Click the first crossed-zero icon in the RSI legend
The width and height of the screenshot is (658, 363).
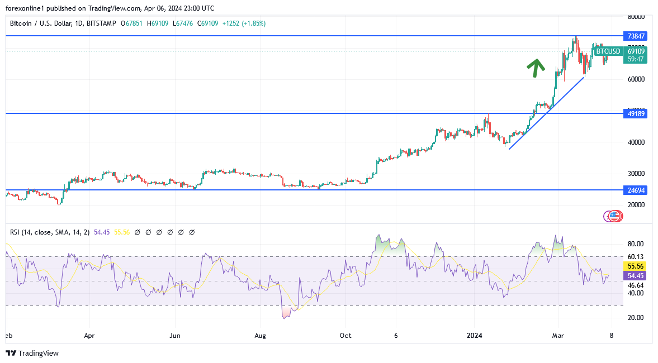138,232
